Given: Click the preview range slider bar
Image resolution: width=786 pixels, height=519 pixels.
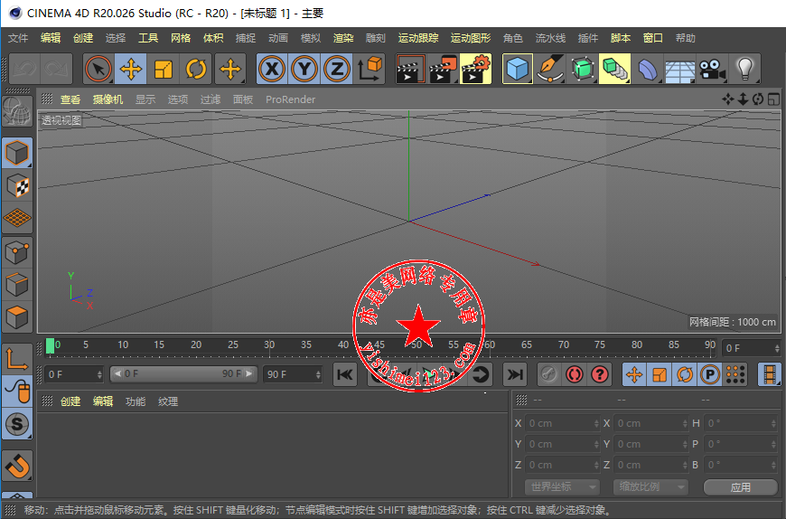Looking at the screenshot, I should coord(183,374).
